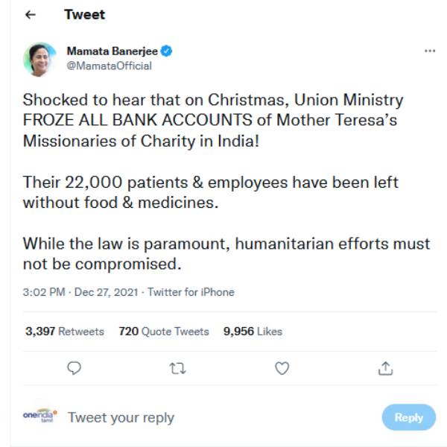View the 3,397 Retweets list
The width and height of the screenshot is (447, 447).
coord(65,332)
